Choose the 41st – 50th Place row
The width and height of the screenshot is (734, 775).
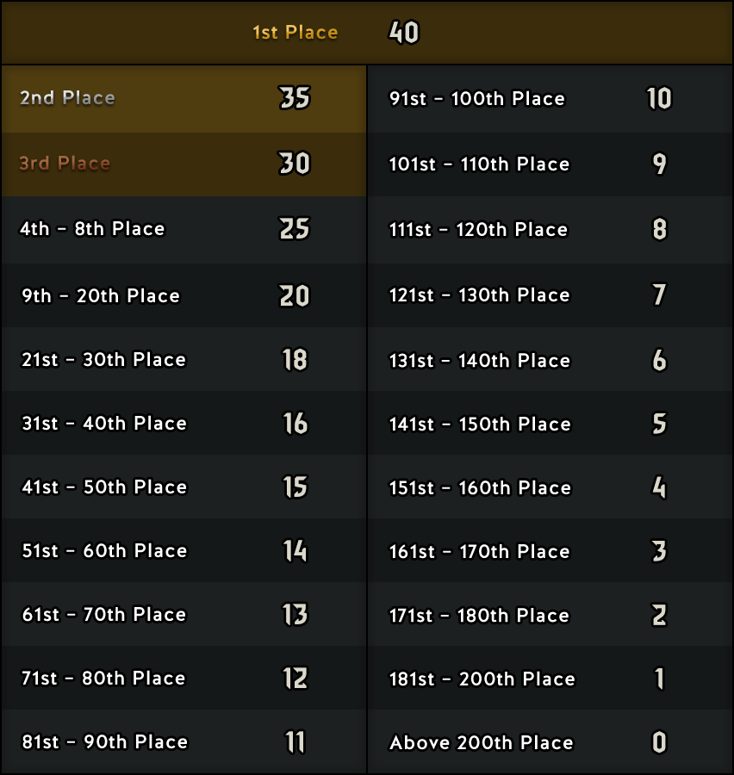coord(184,487)
